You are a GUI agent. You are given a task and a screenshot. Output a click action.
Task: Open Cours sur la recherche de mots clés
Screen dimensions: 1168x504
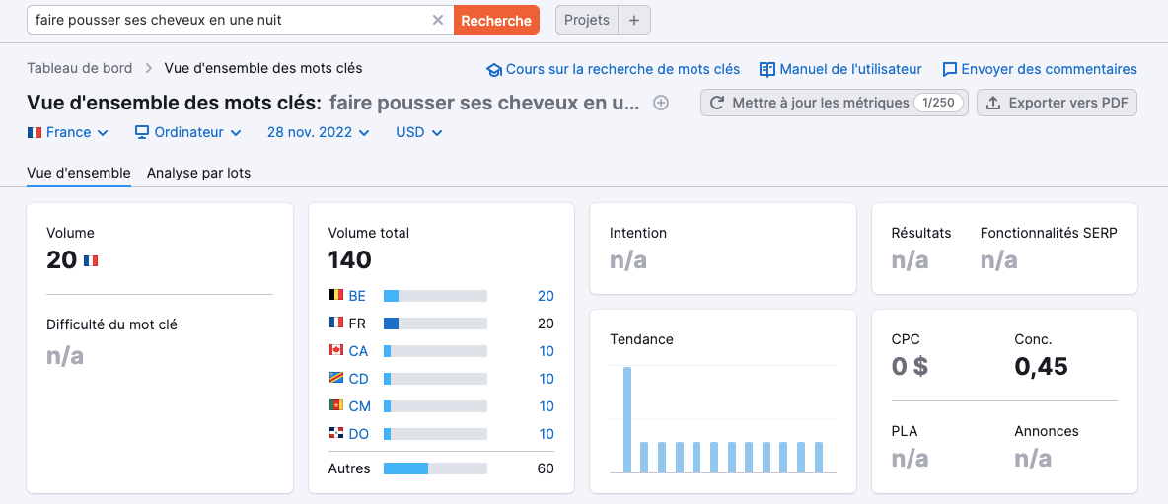pos(622,69)
